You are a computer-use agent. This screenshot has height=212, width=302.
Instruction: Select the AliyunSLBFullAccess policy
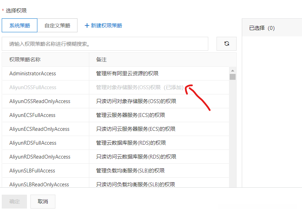32,171
